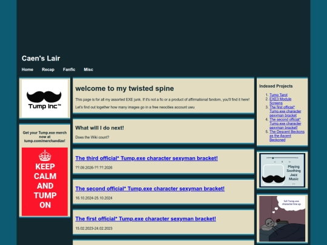Open the Recap navigation link

pos(48,70)
